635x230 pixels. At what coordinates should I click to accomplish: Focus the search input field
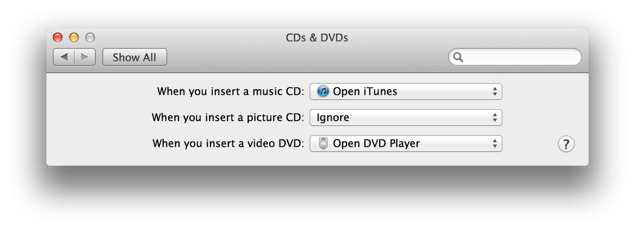point(521,57)
